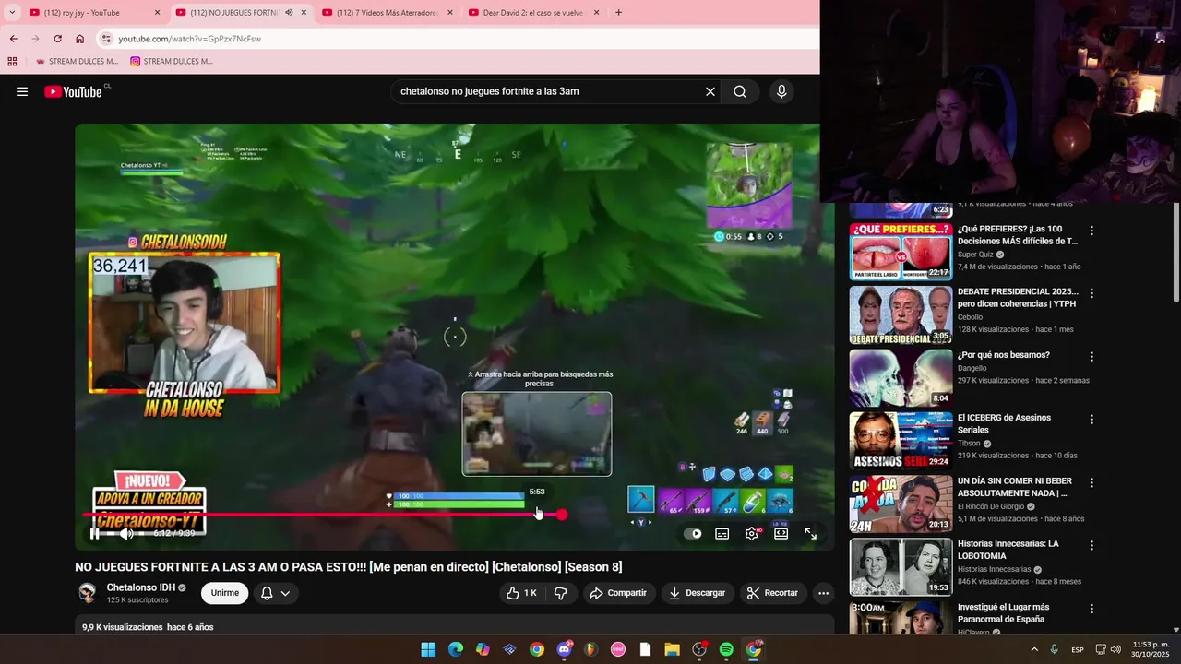Image resolution: width=1181 pixels, height=664 pixels.
Task: Share the video with Compartir
Action: pyautogui.click(x=618, y=593)
